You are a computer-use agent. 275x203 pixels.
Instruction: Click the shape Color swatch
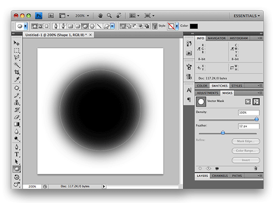pos(194,26)
